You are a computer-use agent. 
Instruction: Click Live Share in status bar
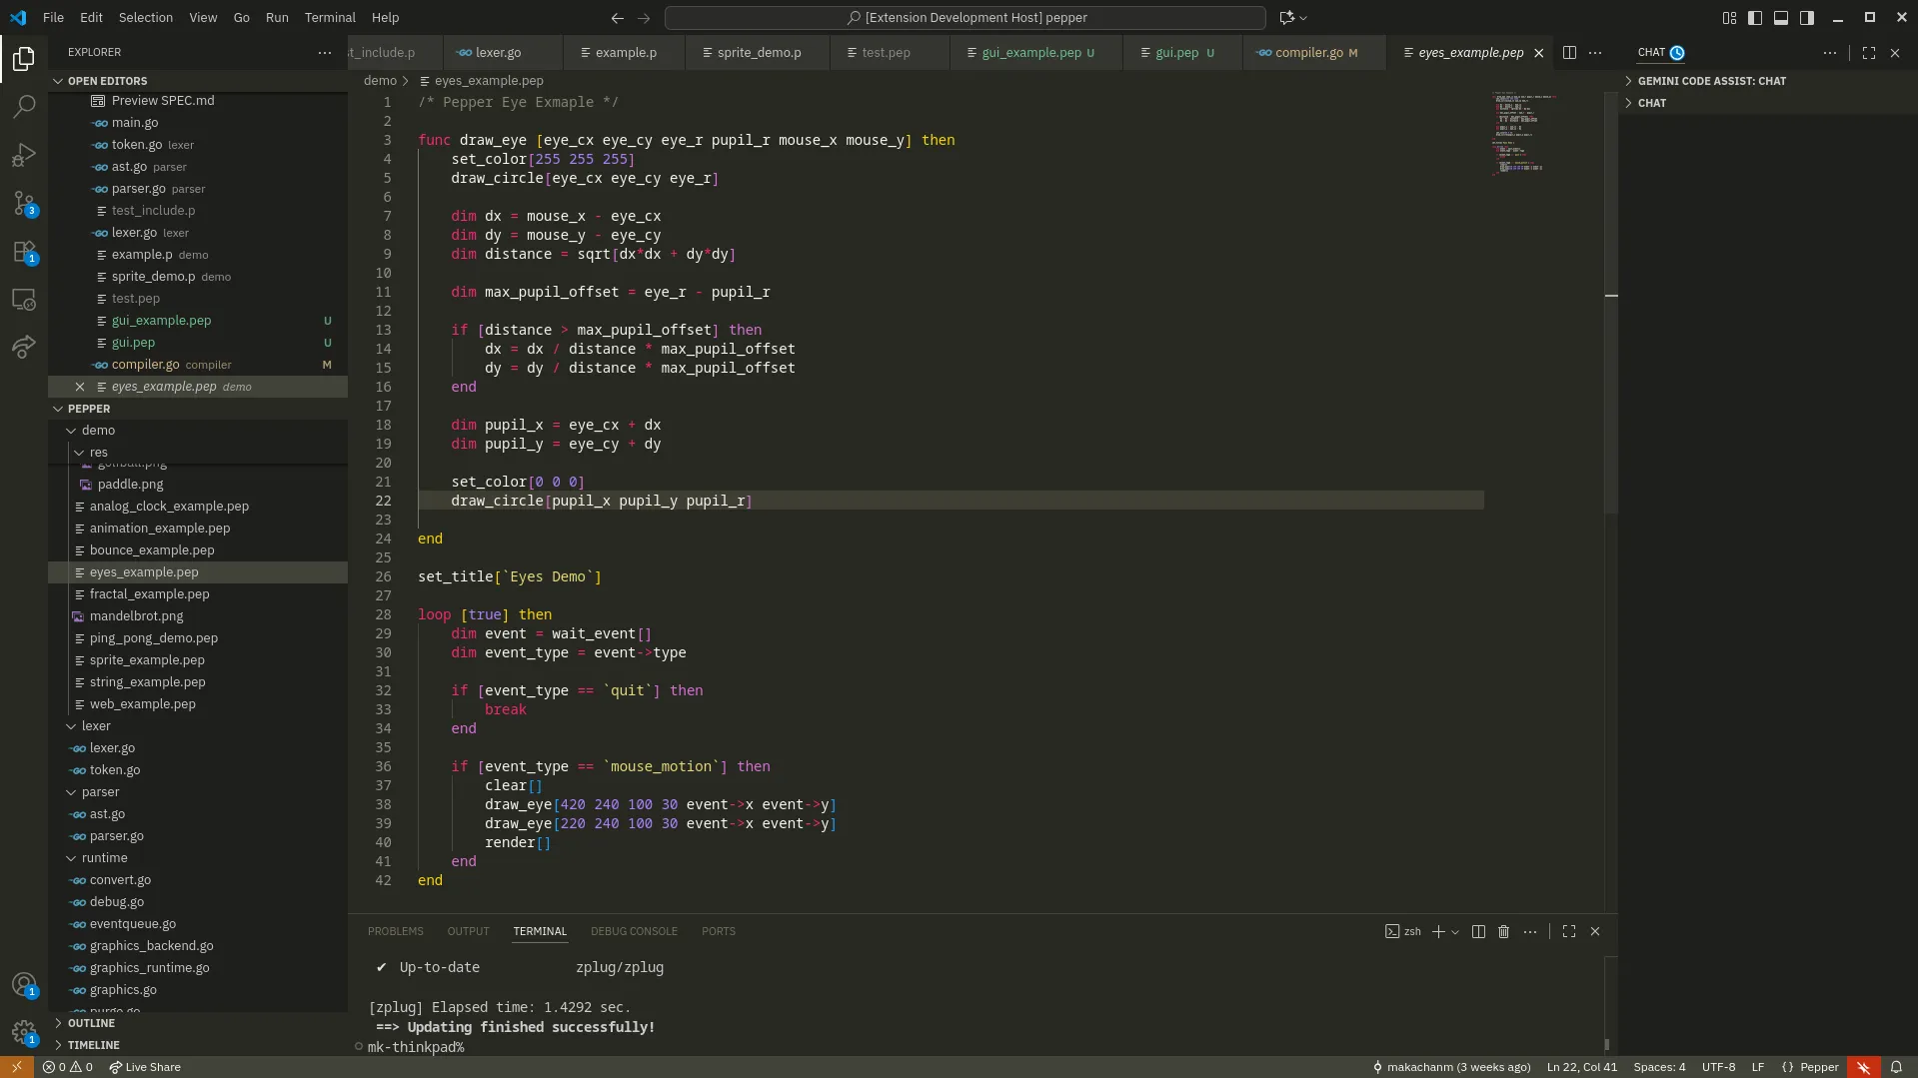point(145,1067)
